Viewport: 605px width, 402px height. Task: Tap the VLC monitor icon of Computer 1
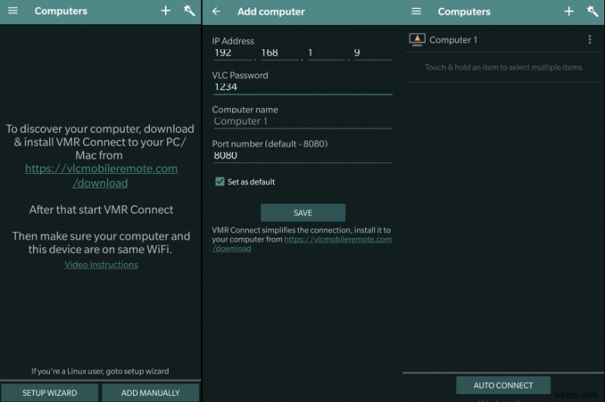(417, 40)
